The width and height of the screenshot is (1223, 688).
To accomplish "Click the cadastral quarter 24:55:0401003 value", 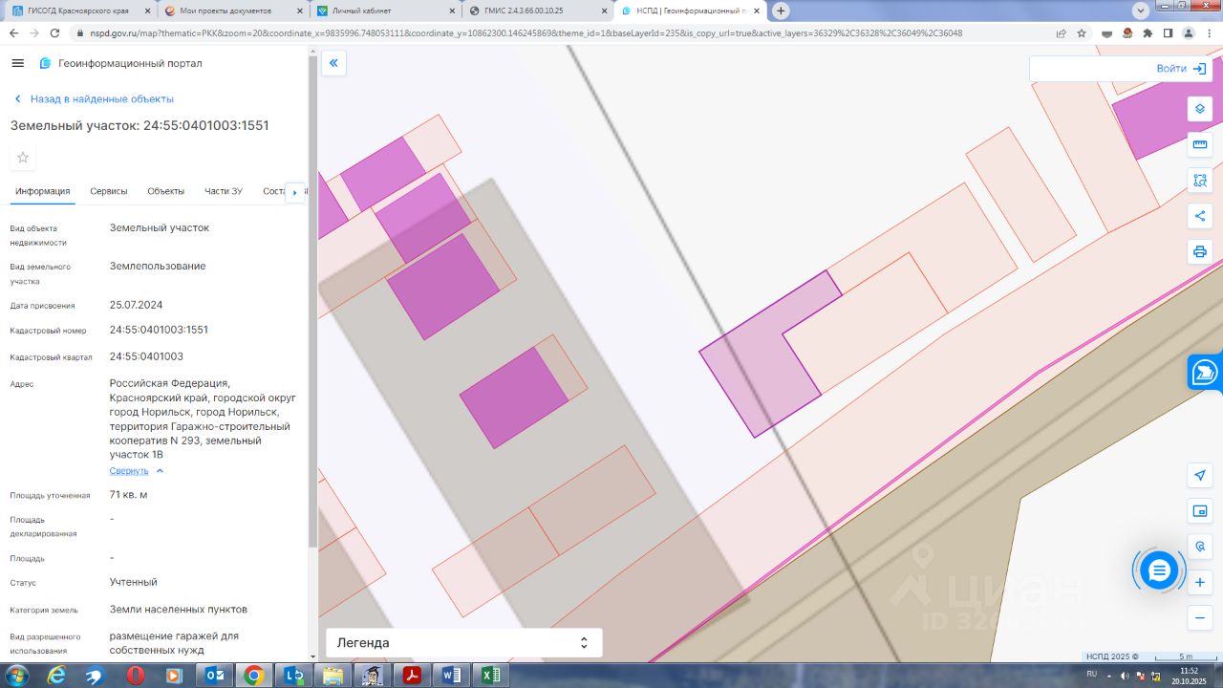I will tap(146, 356).
